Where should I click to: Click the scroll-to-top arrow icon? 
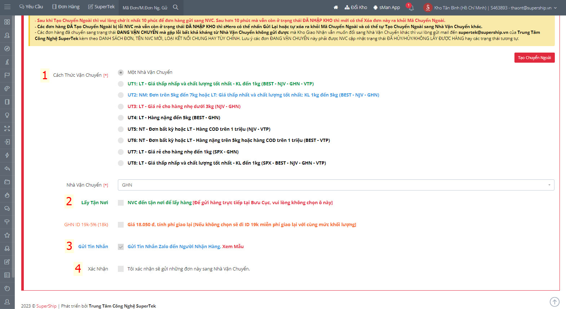tap(554, 302)
